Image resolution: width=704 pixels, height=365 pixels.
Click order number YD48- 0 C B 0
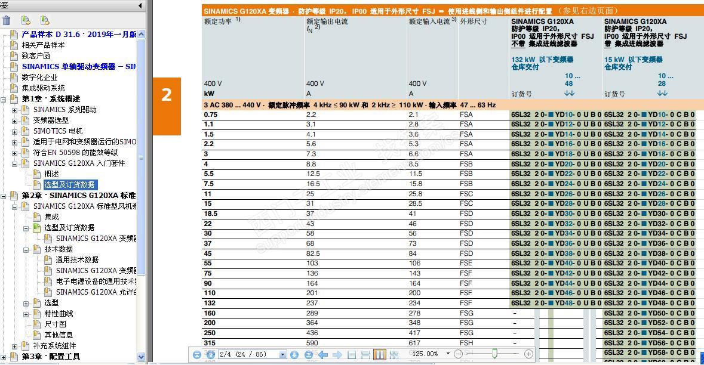pos(649,303)
